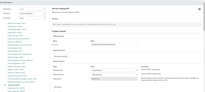Viewport: 205px width, 92px height.
Task: Select Check requested for delegation on item
Action: coord(22,79)
